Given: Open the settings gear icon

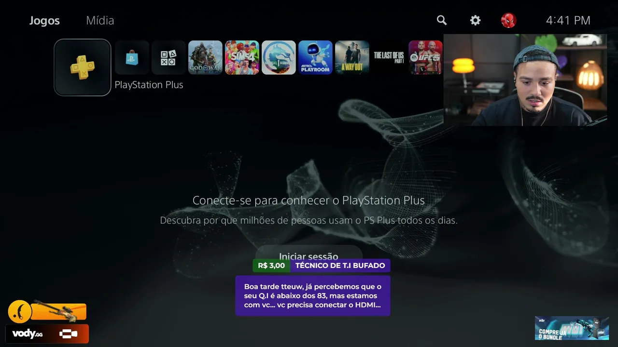Looking at the screenshot, I should click(x=476, y=20).
